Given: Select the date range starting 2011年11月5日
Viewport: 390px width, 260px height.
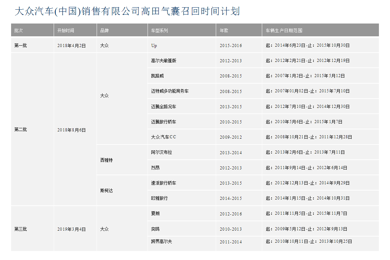Looking at the screenshot, I should (x=307, y=213).
